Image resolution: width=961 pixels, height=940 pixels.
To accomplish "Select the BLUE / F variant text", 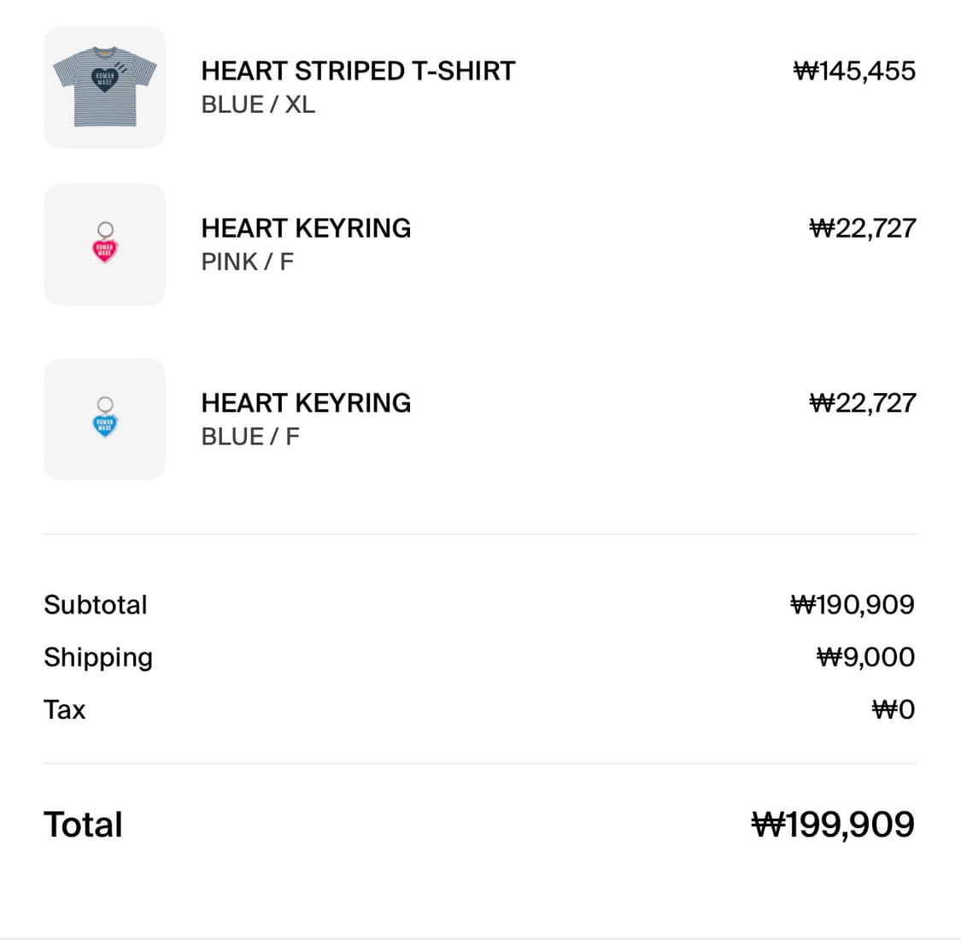I will 250,437.
